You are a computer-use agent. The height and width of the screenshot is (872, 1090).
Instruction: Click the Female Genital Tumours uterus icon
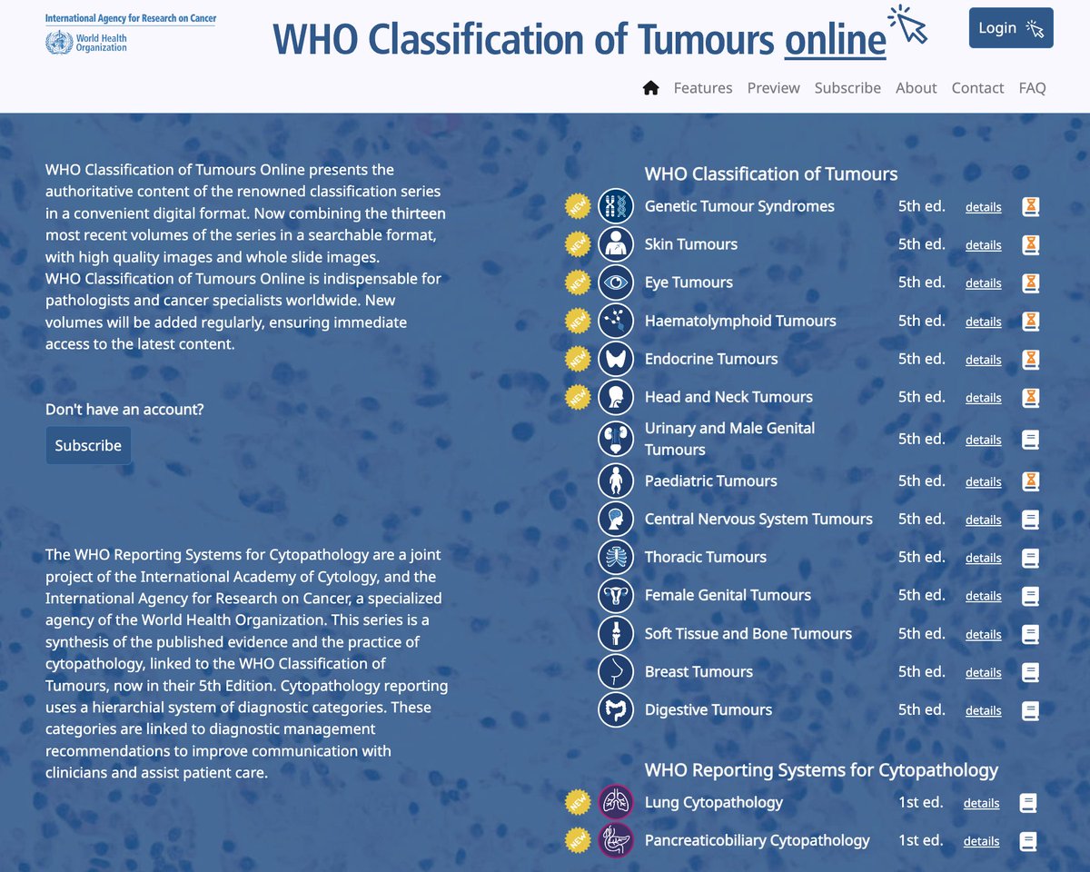[616, 595]
